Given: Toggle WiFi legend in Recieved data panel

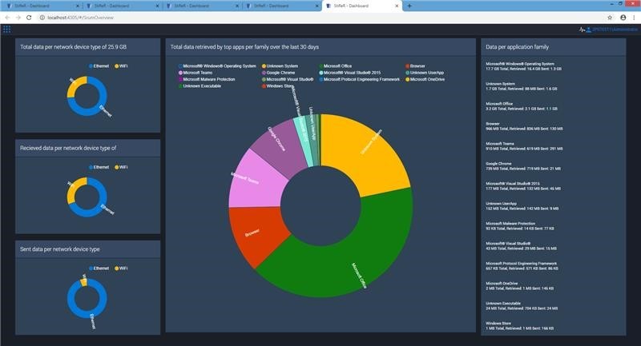Looking at the screenshot, I should click(x=121, y=167).
